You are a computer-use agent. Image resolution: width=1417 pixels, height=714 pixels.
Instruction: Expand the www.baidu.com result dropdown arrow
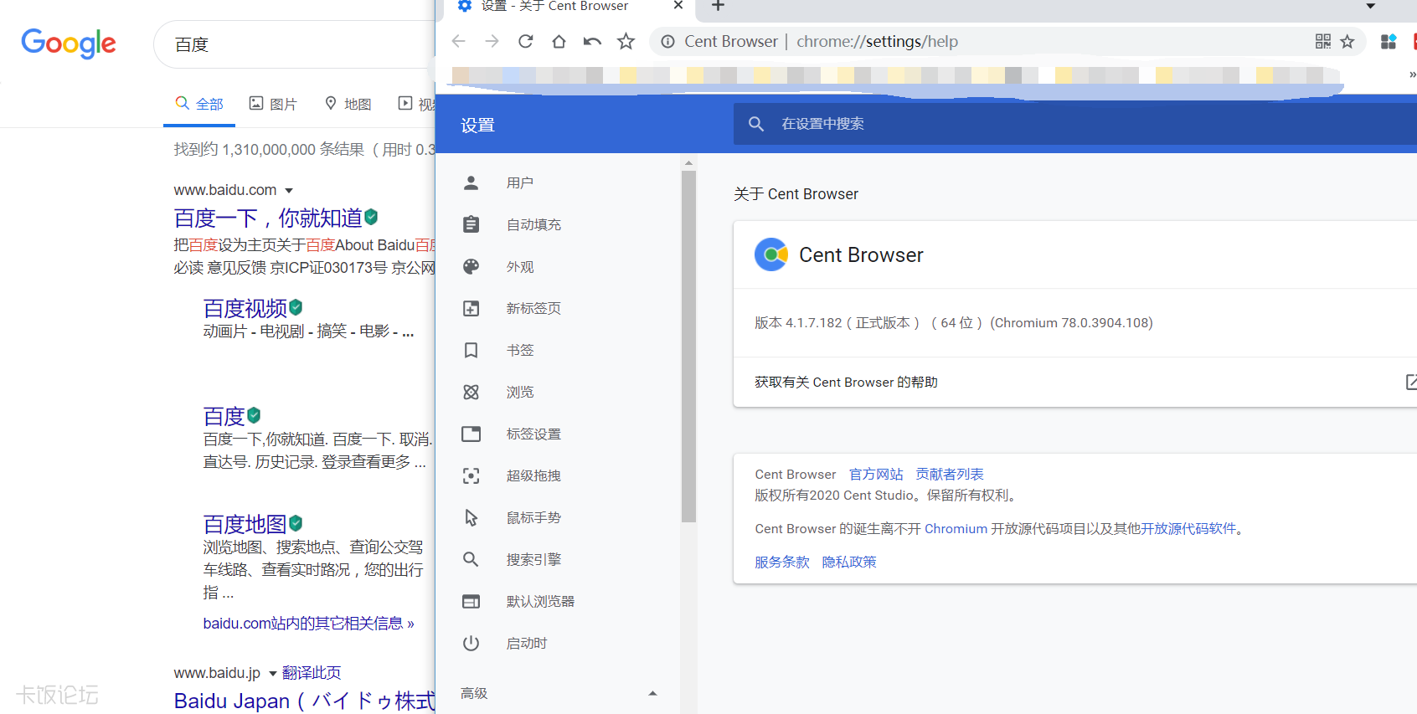coord(289,191)
